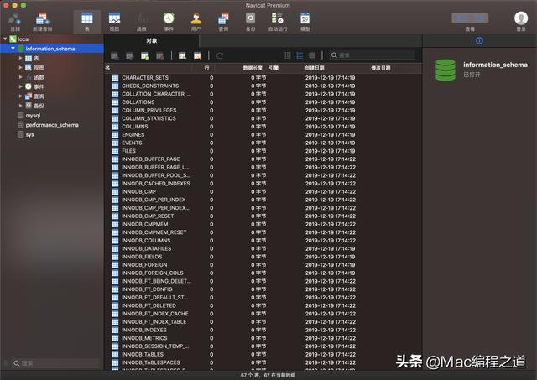Select the ENGINES table row
The width and height of the screenshot is (537, 380).
pyautogui.click(x=263, y=134)
